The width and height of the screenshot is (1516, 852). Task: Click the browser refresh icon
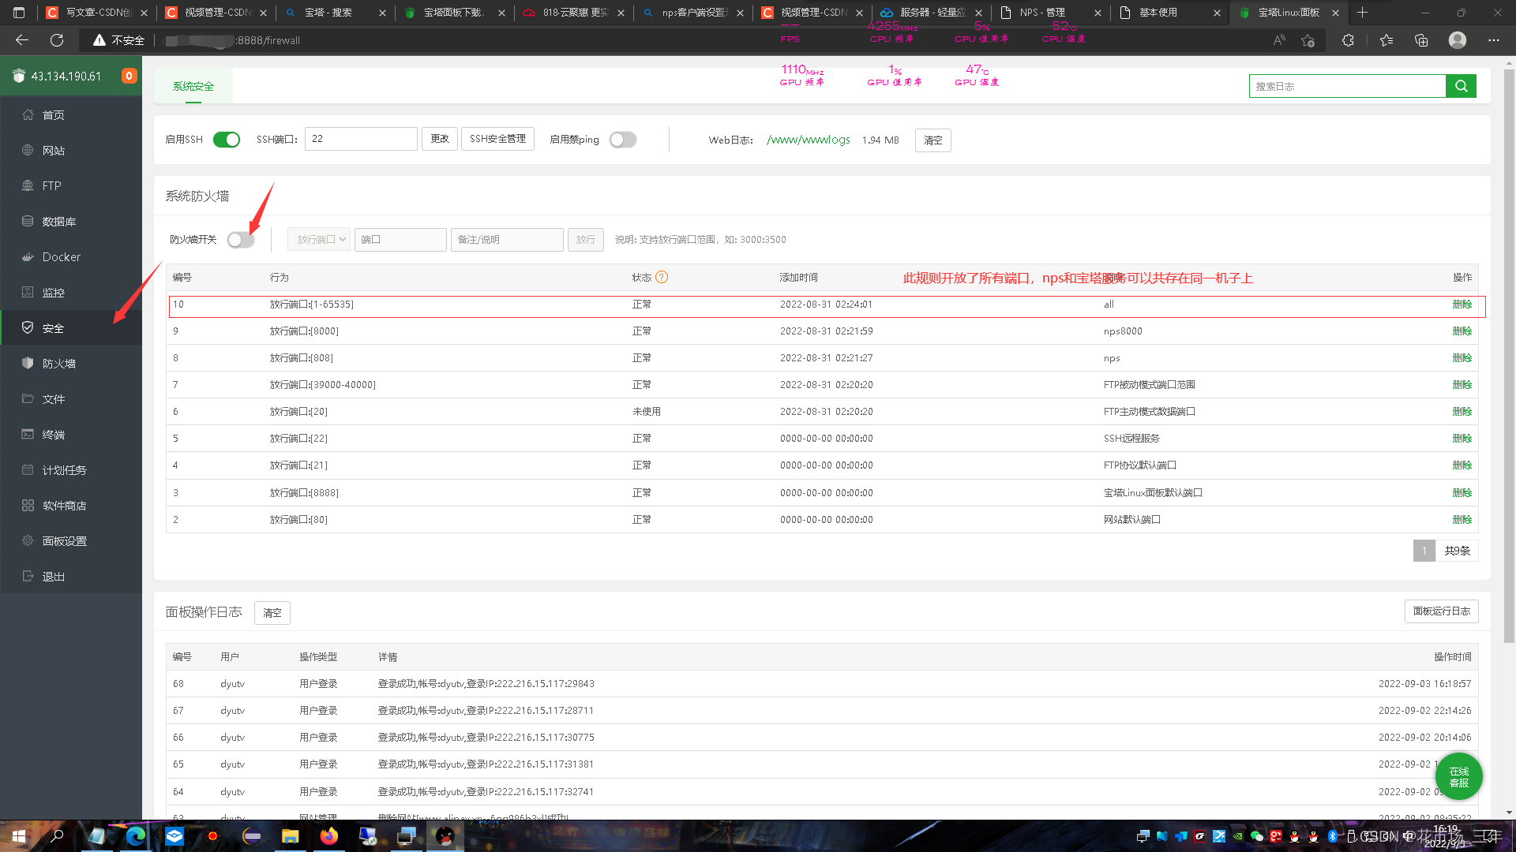pyautogui.click(x=57, y=40)
